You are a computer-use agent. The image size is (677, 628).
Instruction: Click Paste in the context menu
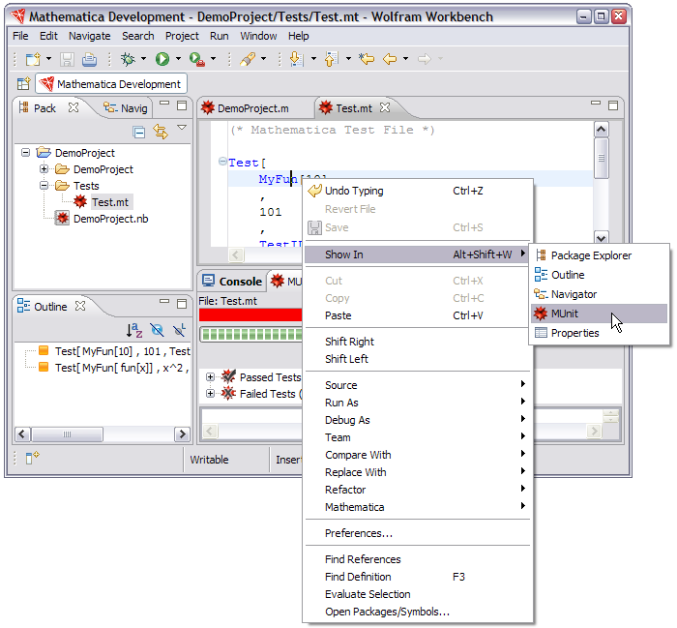click(x=418, y=315)
